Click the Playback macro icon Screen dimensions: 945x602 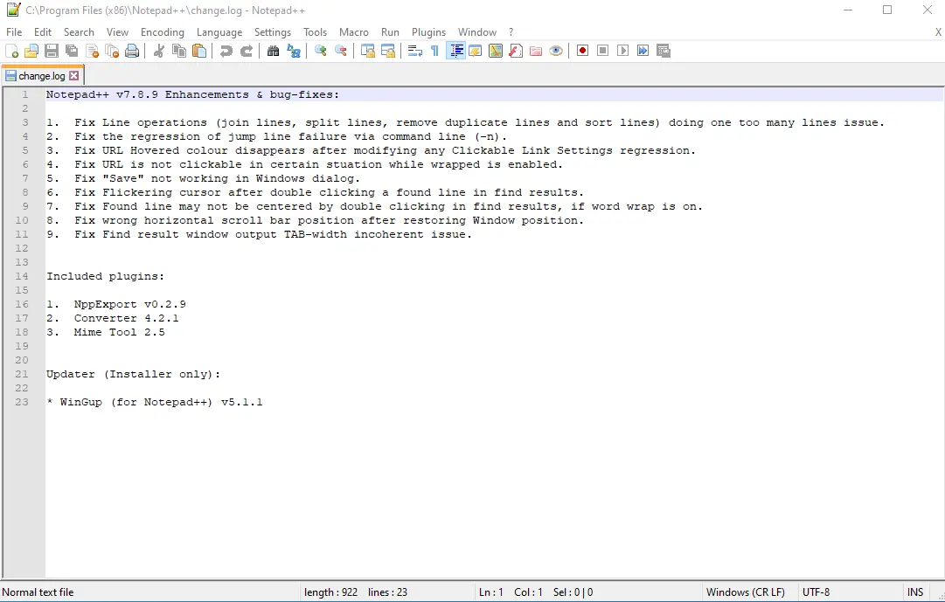[622, 51]
